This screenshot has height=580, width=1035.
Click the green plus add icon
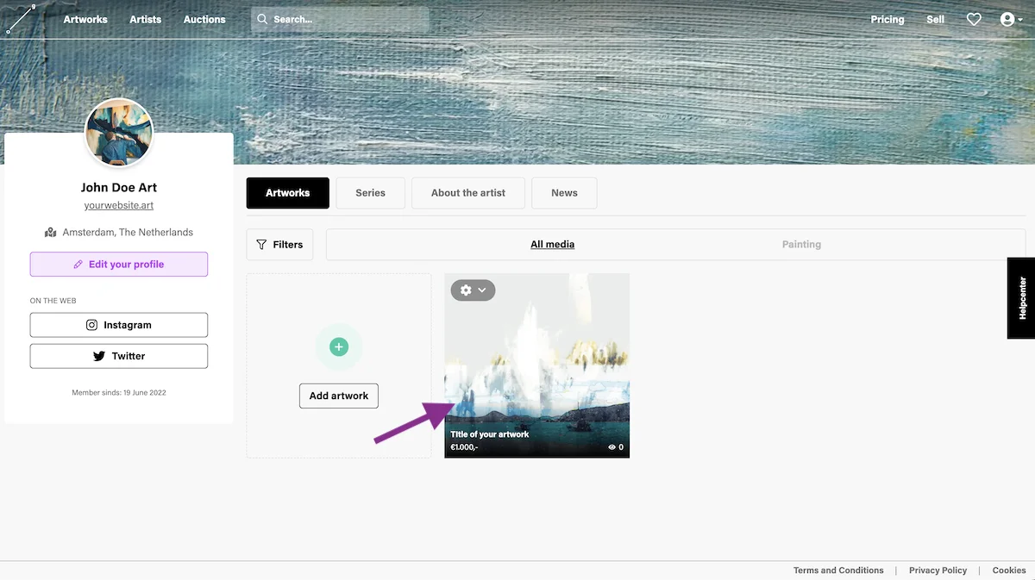(x=339, y=347)
